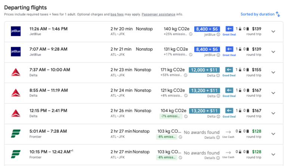Click the Frontier logo for 10:15 PM flight
Screen dimensions: 287x166
[x=16, y=154]
